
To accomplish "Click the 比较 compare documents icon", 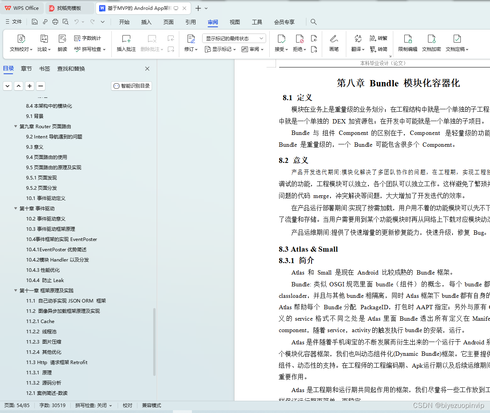I will coord(44,39).
